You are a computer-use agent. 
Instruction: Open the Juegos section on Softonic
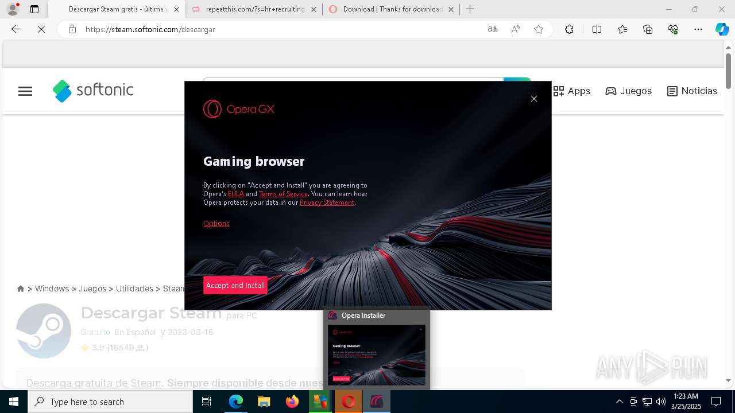coord(629,91)
